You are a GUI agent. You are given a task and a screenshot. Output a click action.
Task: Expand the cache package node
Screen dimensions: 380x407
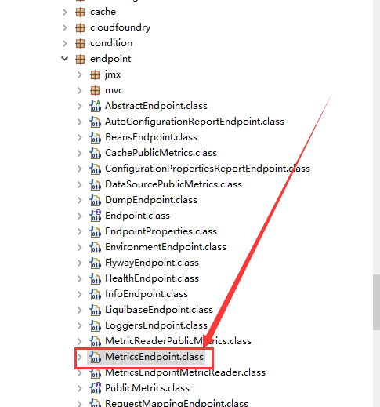(65, 12)
